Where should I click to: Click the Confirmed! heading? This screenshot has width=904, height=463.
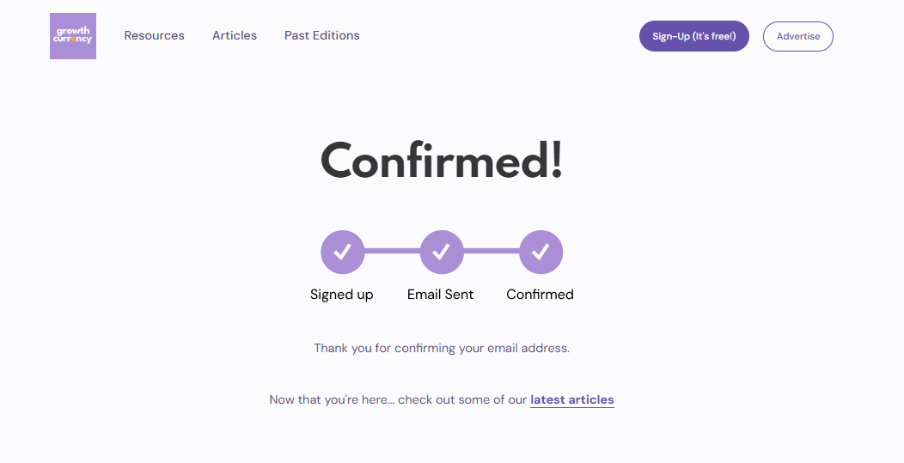point(442,161)
